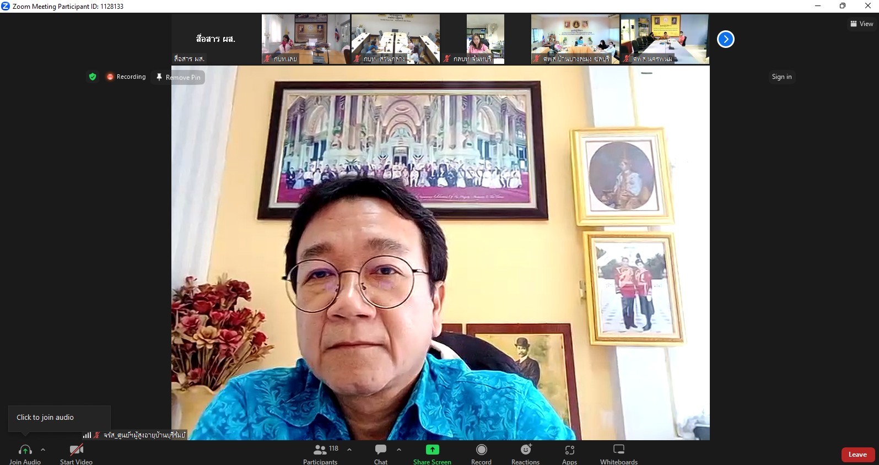Open Whiteboards

619,454
